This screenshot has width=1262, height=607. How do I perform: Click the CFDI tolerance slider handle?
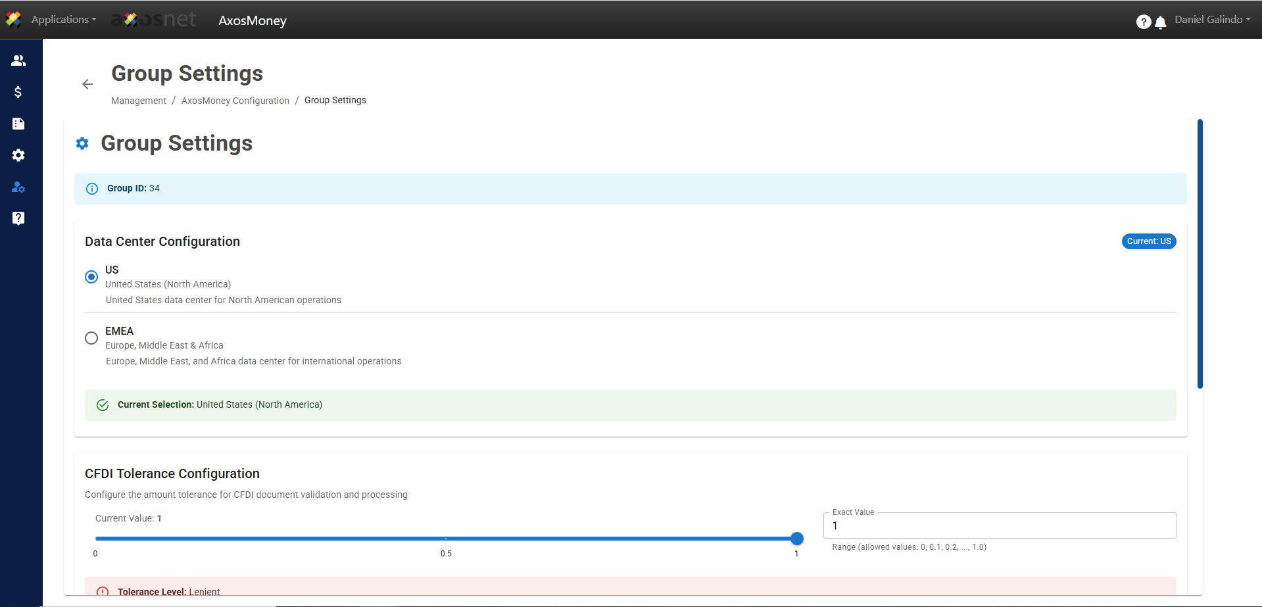(796, 539)
